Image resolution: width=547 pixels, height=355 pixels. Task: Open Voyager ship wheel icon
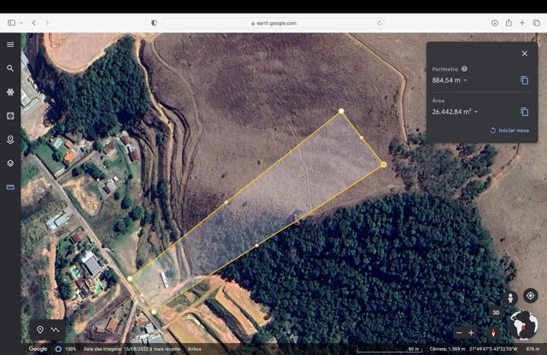[10, 91]
